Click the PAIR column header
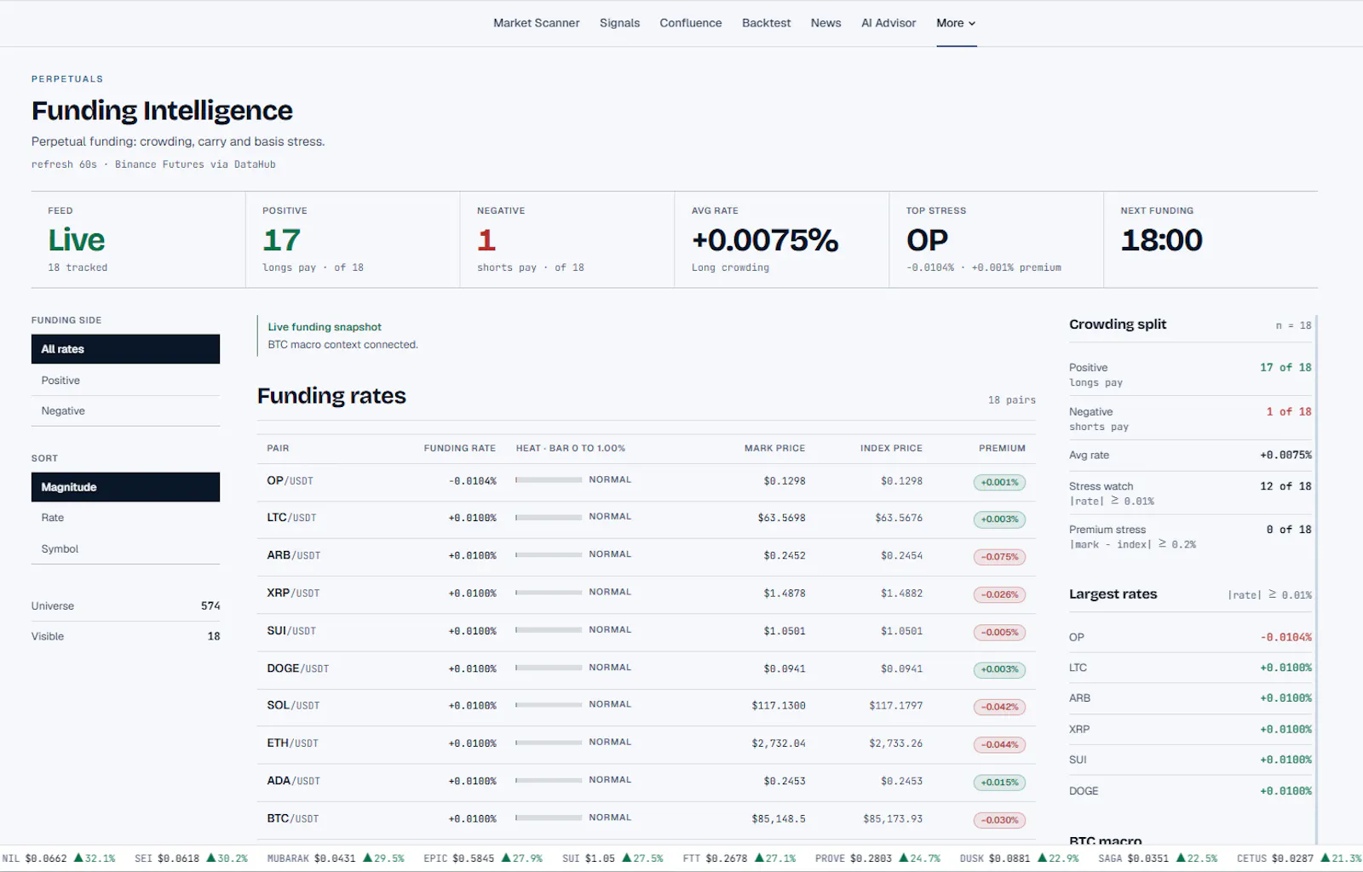 [x=278, y=448]
